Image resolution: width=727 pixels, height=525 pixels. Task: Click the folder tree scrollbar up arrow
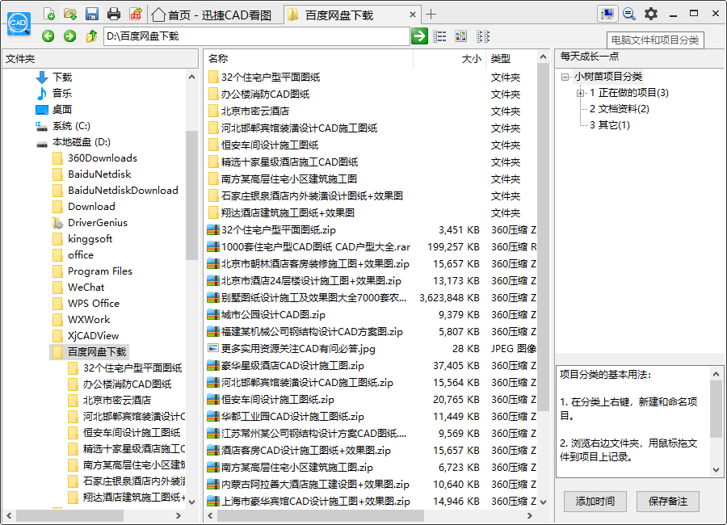tap(192, 77)
